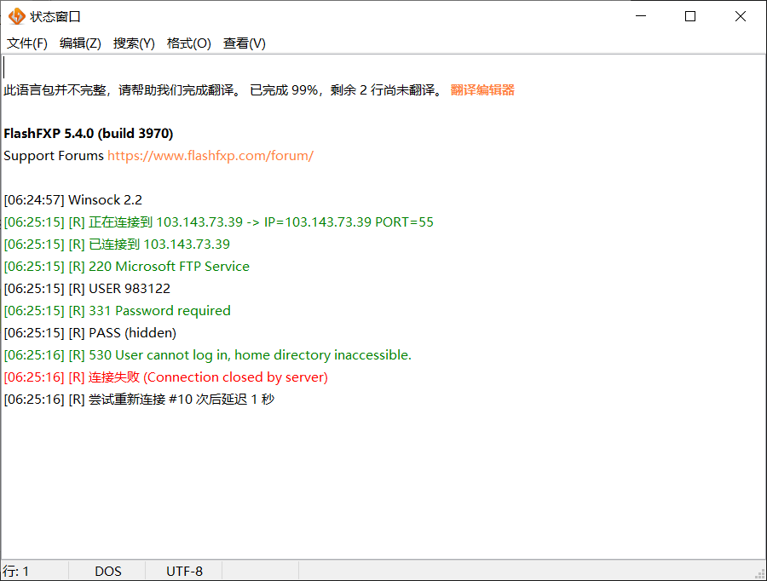Open the 文件(F) menu
The height and width of the screenshot is (581, 767).
coord(27,43)
